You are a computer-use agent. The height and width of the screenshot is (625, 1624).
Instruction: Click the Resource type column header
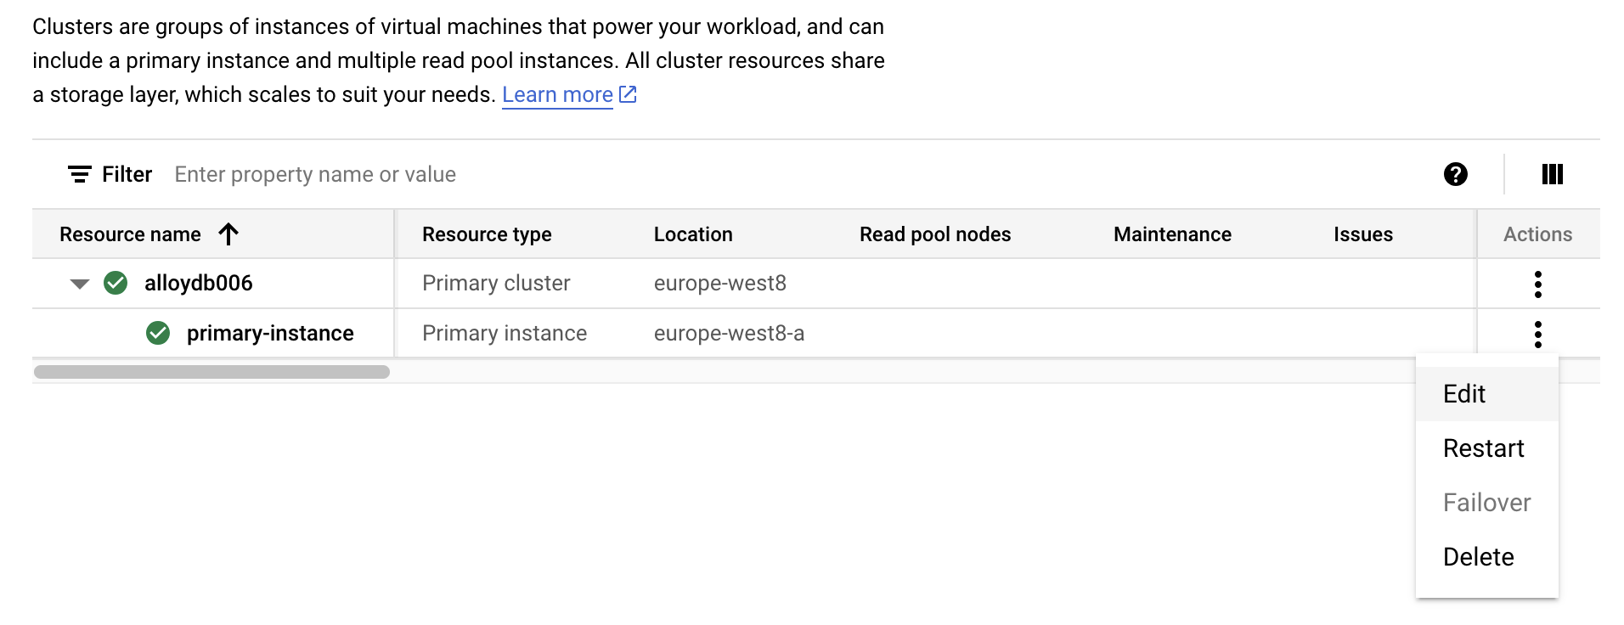pos(487,234)
